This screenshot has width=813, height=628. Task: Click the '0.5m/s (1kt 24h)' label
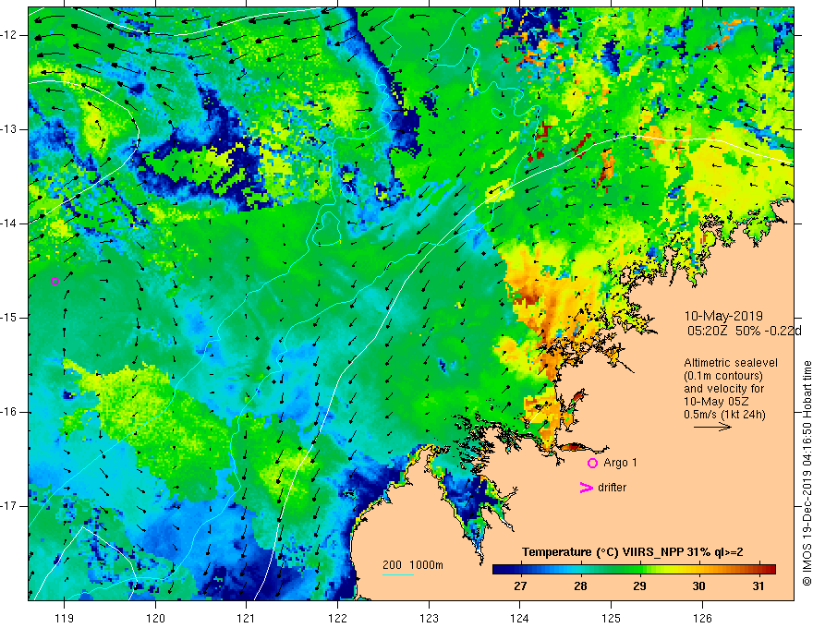(724, 415)
